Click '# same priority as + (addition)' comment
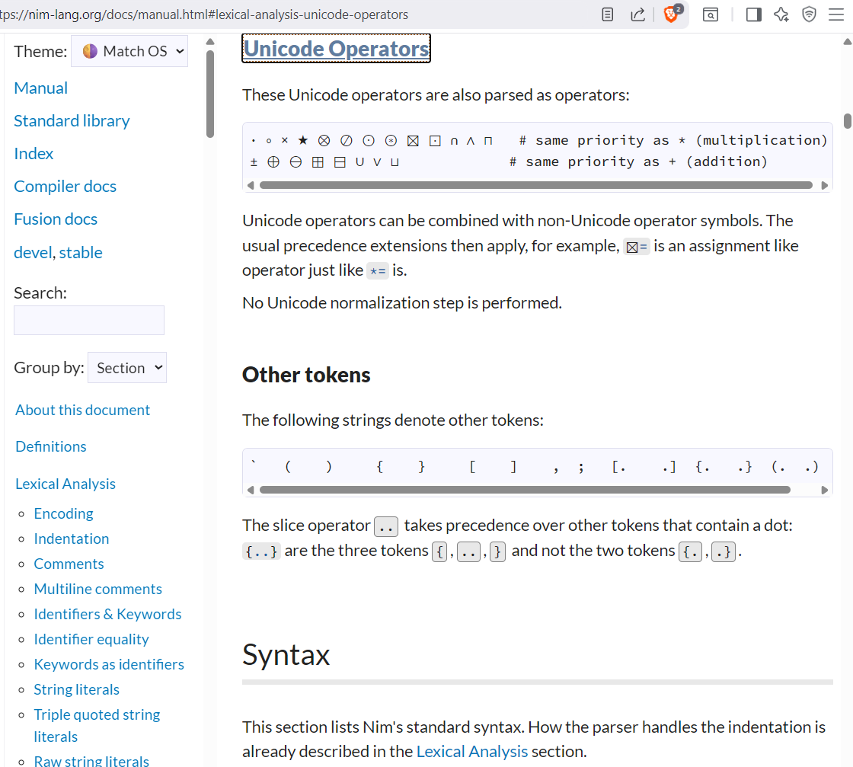The height and width of the screenshot is (767, 853). click(638, 161)
